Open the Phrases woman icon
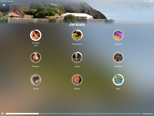 pos(36,57)
